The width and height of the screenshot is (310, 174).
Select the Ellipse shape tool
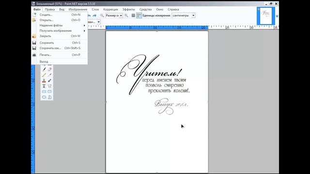coord(44,97)
